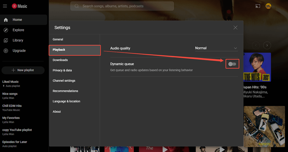
Task: Open the Audio quality dropdown
Action: tap(216, 48)
